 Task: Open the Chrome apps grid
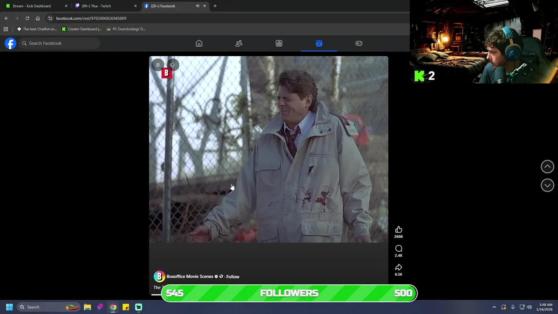pos(6,29)
